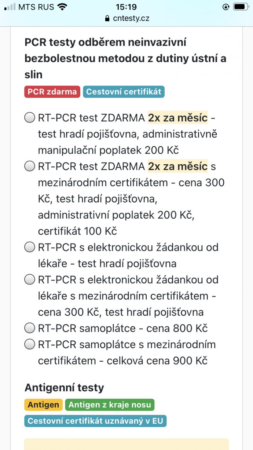This screenshot has width=253, height=450.
Task: Select RT-PCR samoplátce for 800 Kč
Action: 29,328
